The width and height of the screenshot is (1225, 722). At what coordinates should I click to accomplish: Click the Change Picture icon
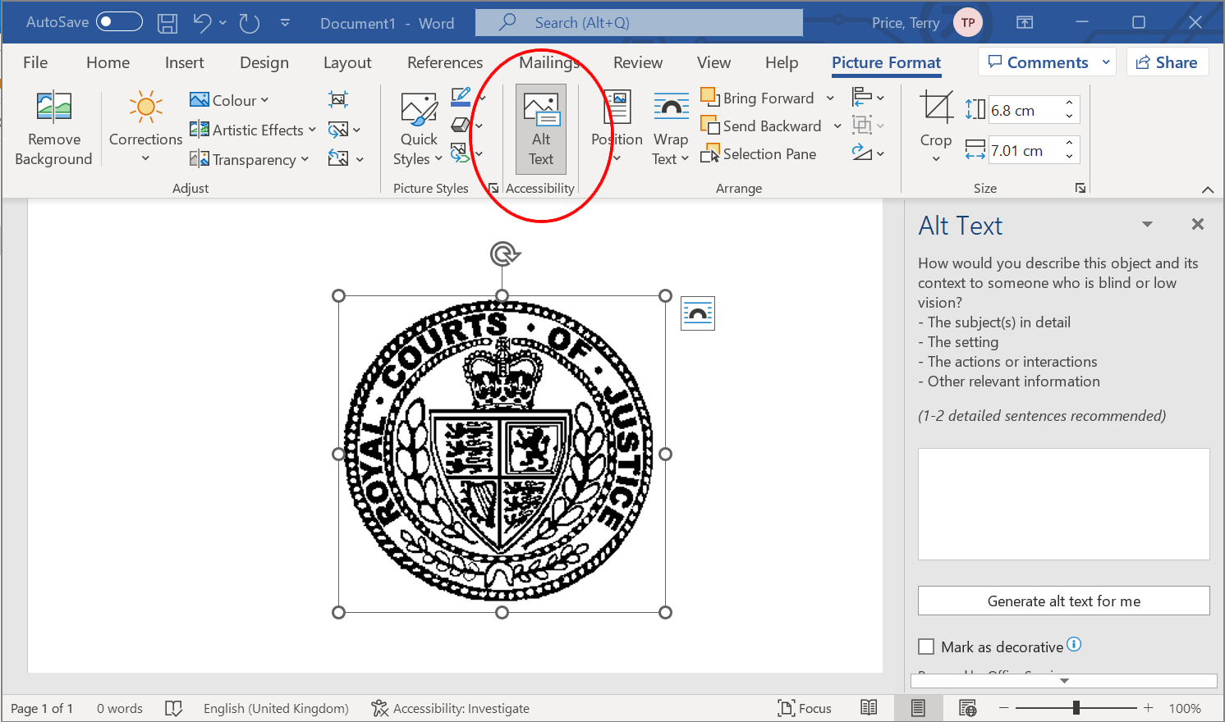338,130
